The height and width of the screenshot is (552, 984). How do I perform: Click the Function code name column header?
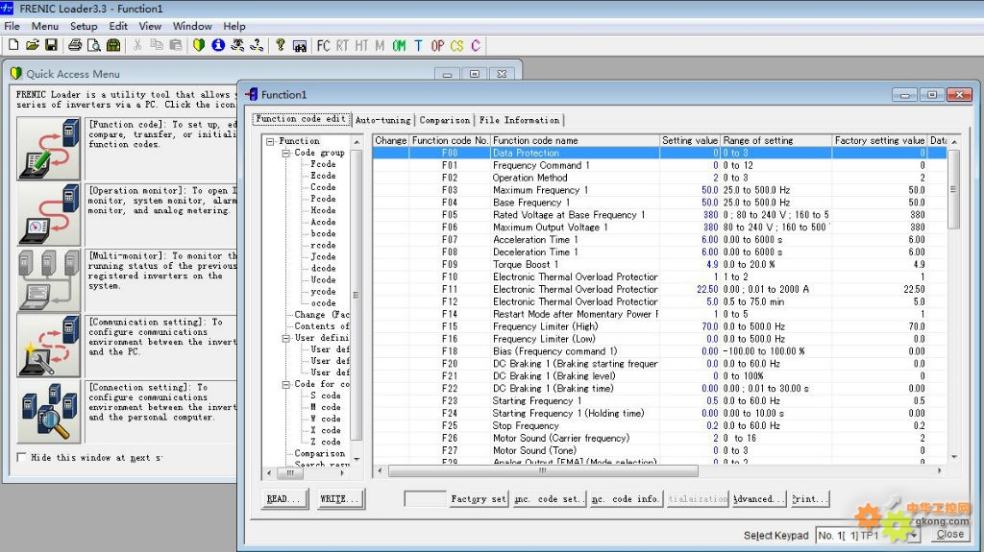coord(575,140)
